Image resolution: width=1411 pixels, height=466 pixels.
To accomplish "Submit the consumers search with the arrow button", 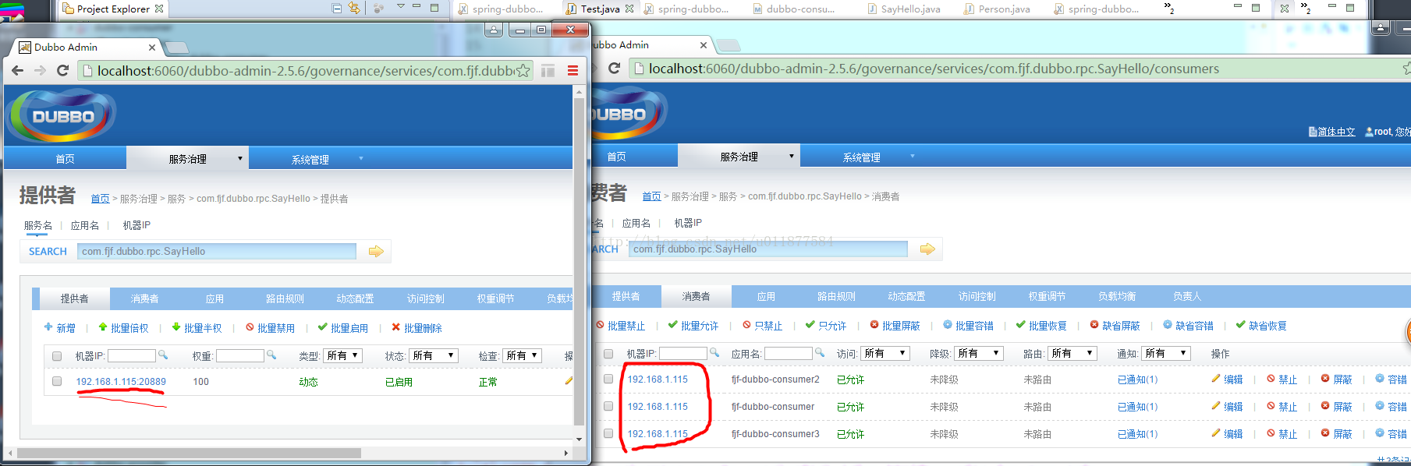I will 927,249.
